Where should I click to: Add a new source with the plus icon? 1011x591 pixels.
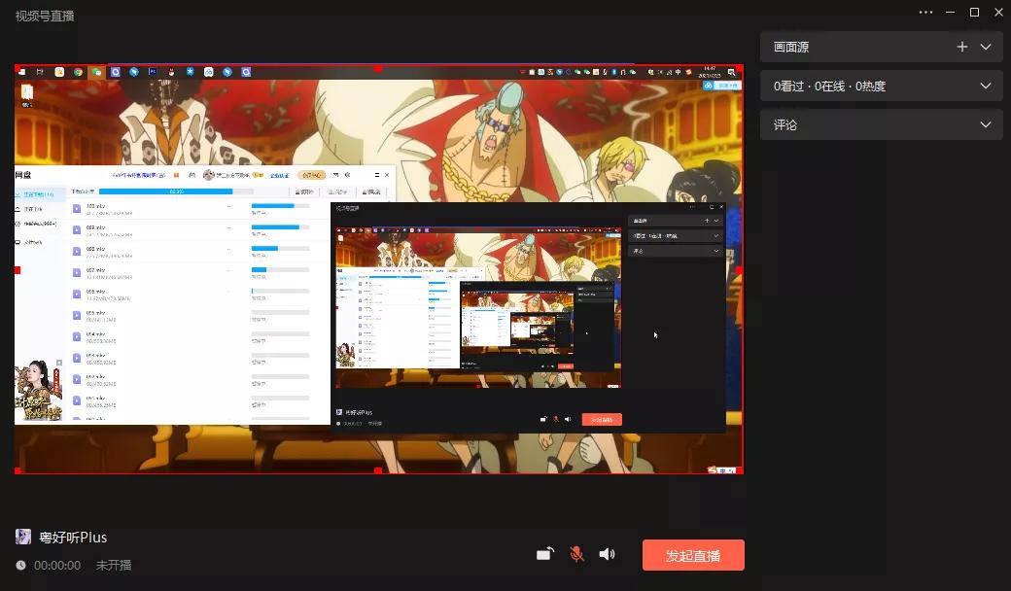tap(962, 47)
